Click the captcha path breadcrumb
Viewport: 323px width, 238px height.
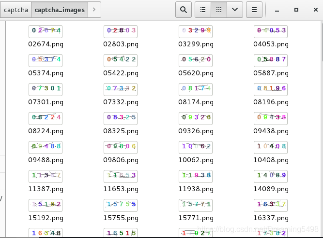pyautogui.click(x=15, y=10)
